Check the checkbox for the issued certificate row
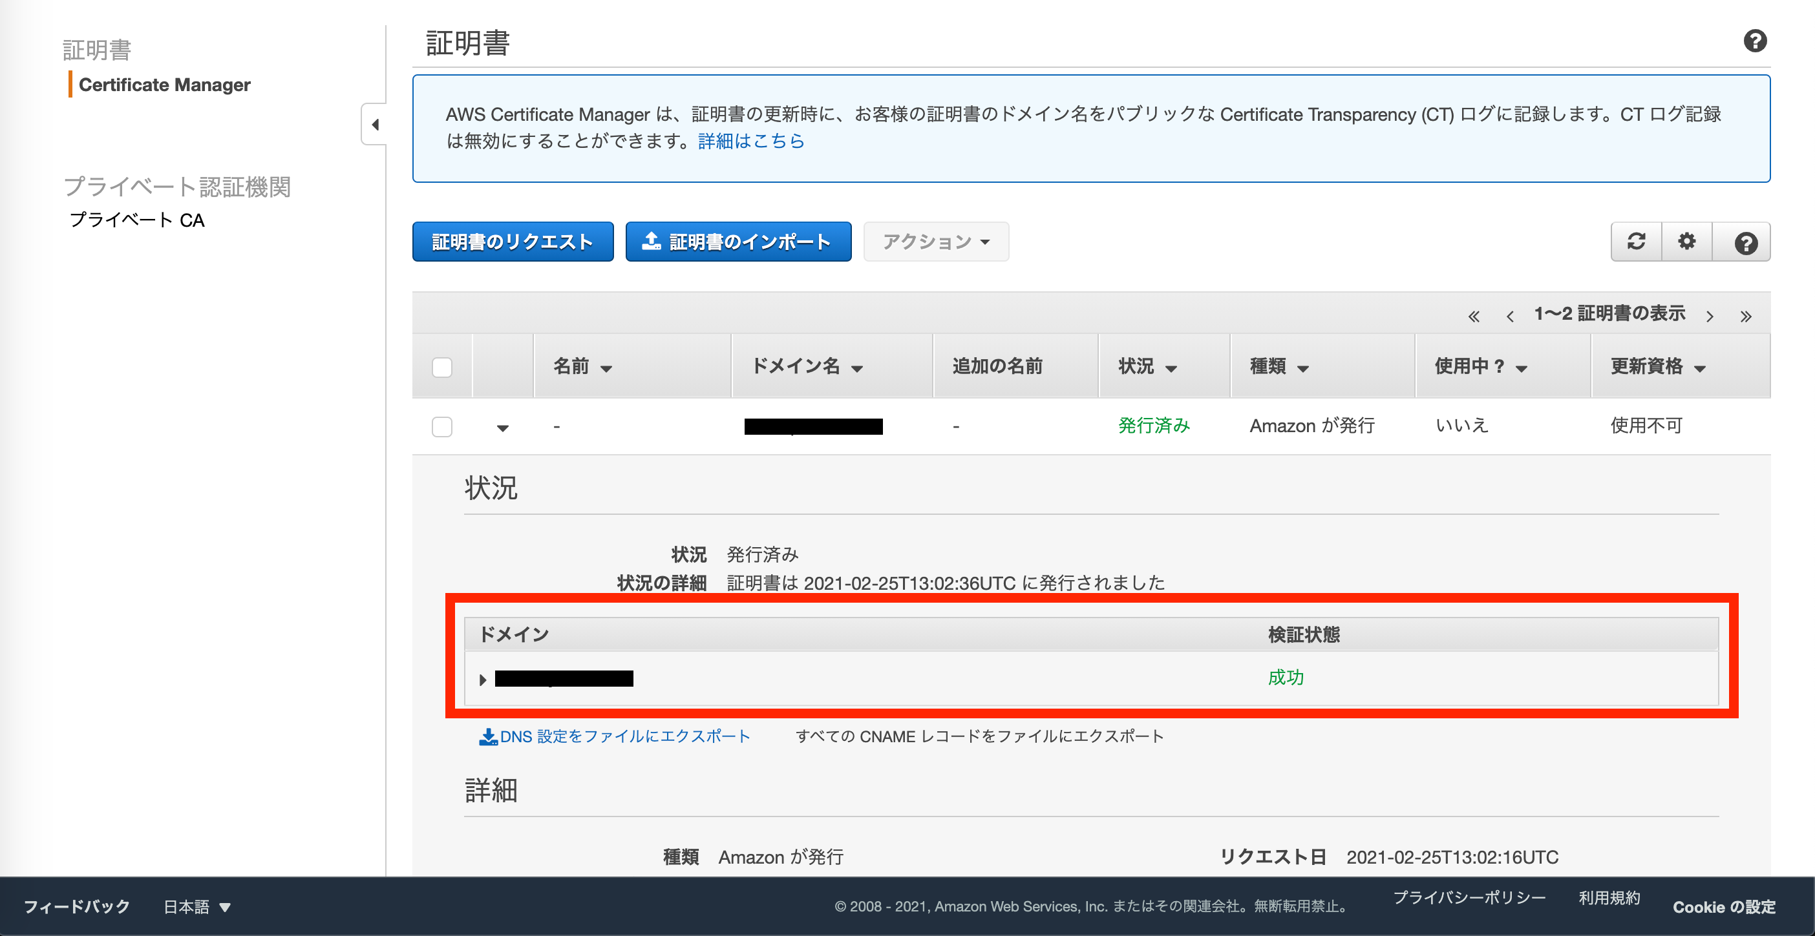1815x936 pixels. [441, 426]
